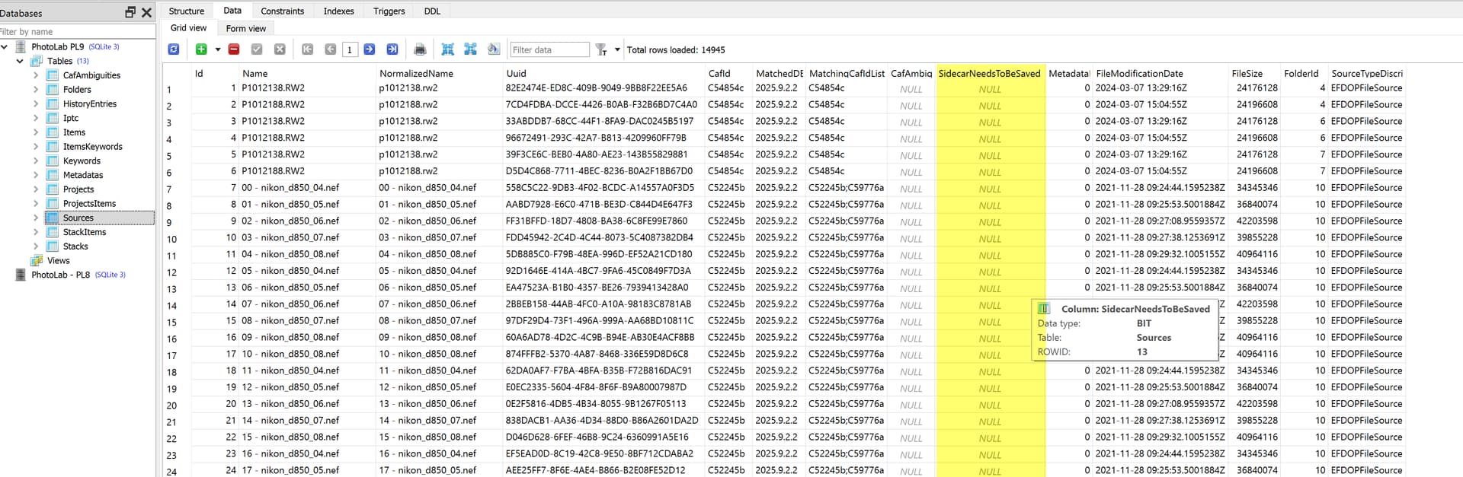Open the DDL tab
This screenshot has width=1463, height=477.
pyautogui.click(x=432, y=11)
